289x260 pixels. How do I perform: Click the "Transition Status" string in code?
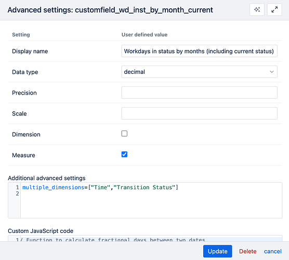pyautogui.click(x=144, y=187)
